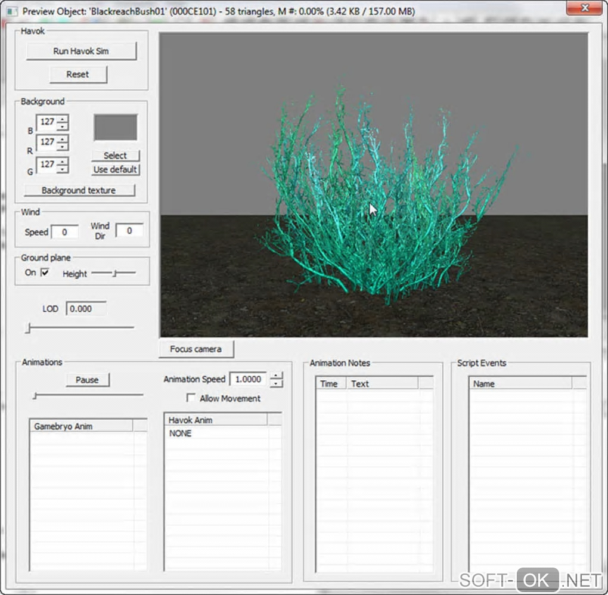Screen dimensions: 608x595
Task: Click the Run Havok Sim button
Action: [x=81, y=51]
